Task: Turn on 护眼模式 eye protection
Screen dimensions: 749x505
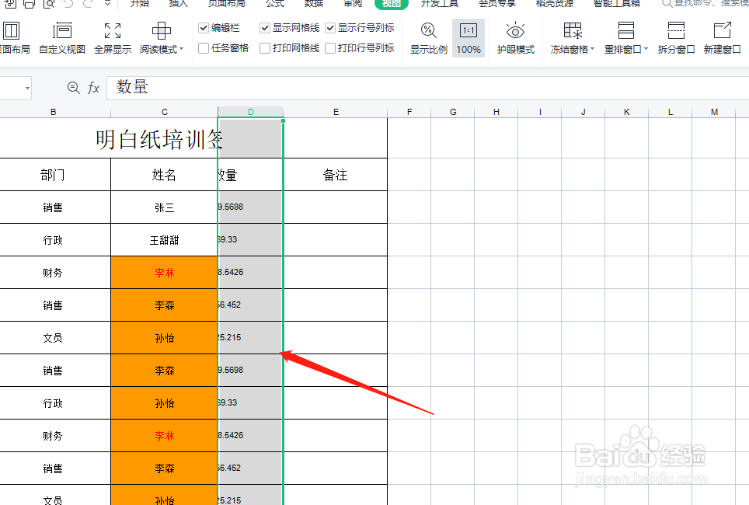Action: click(515, 38)
